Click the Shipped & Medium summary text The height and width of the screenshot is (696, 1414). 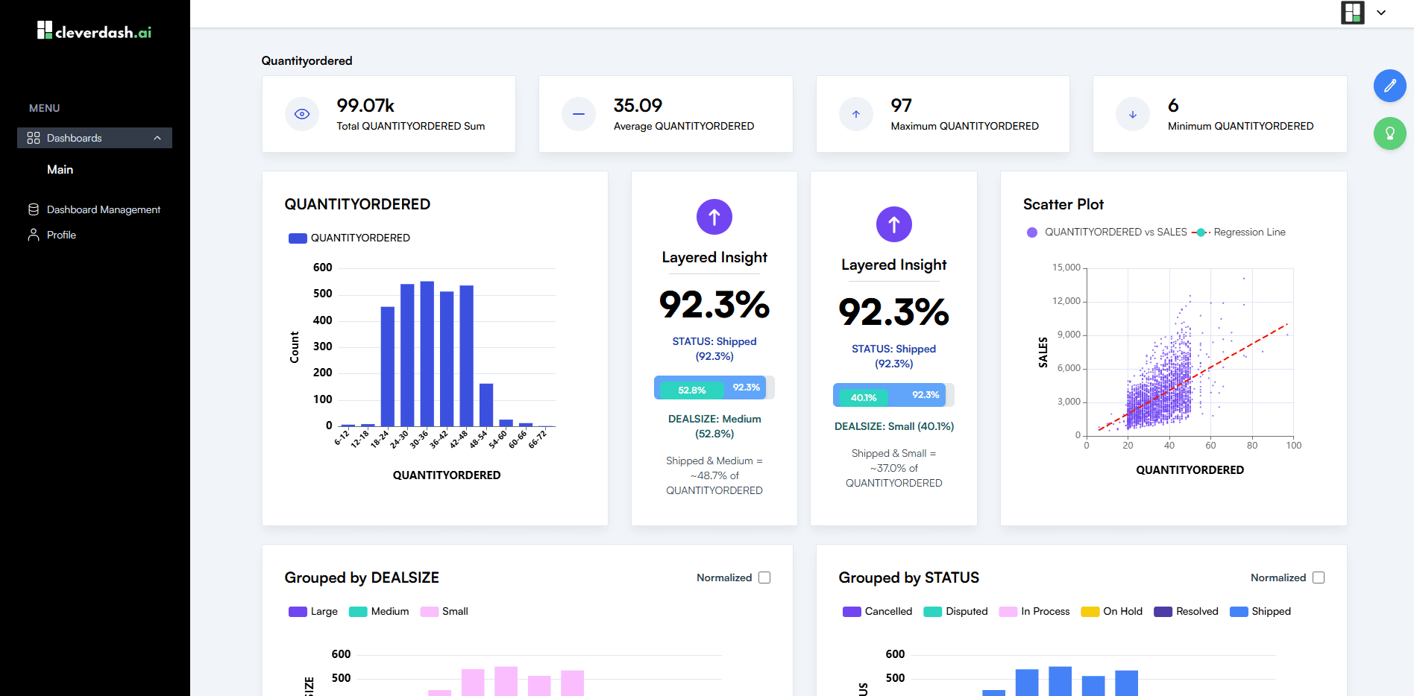(714, 475)
